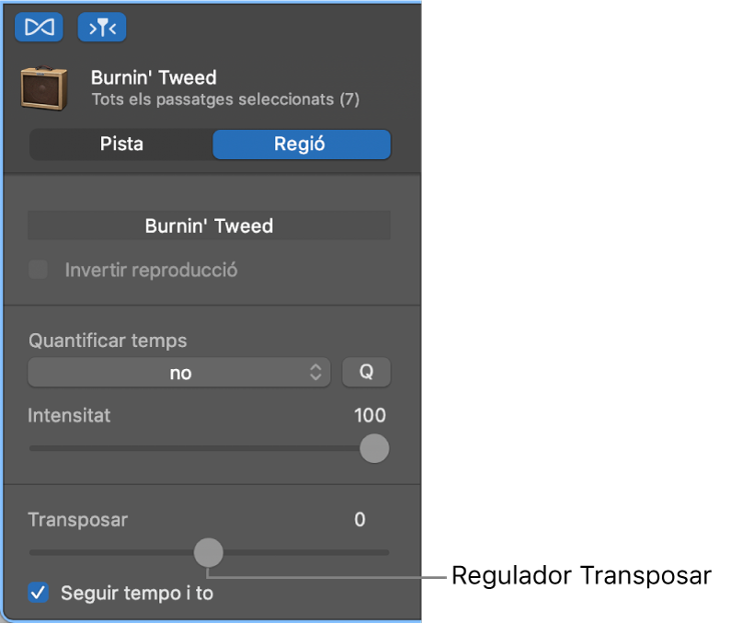Click the Burnin' Tweed title in the header
Image resolution: width=731 pixels, height=624 pixels.
click(x=154, y=78)
